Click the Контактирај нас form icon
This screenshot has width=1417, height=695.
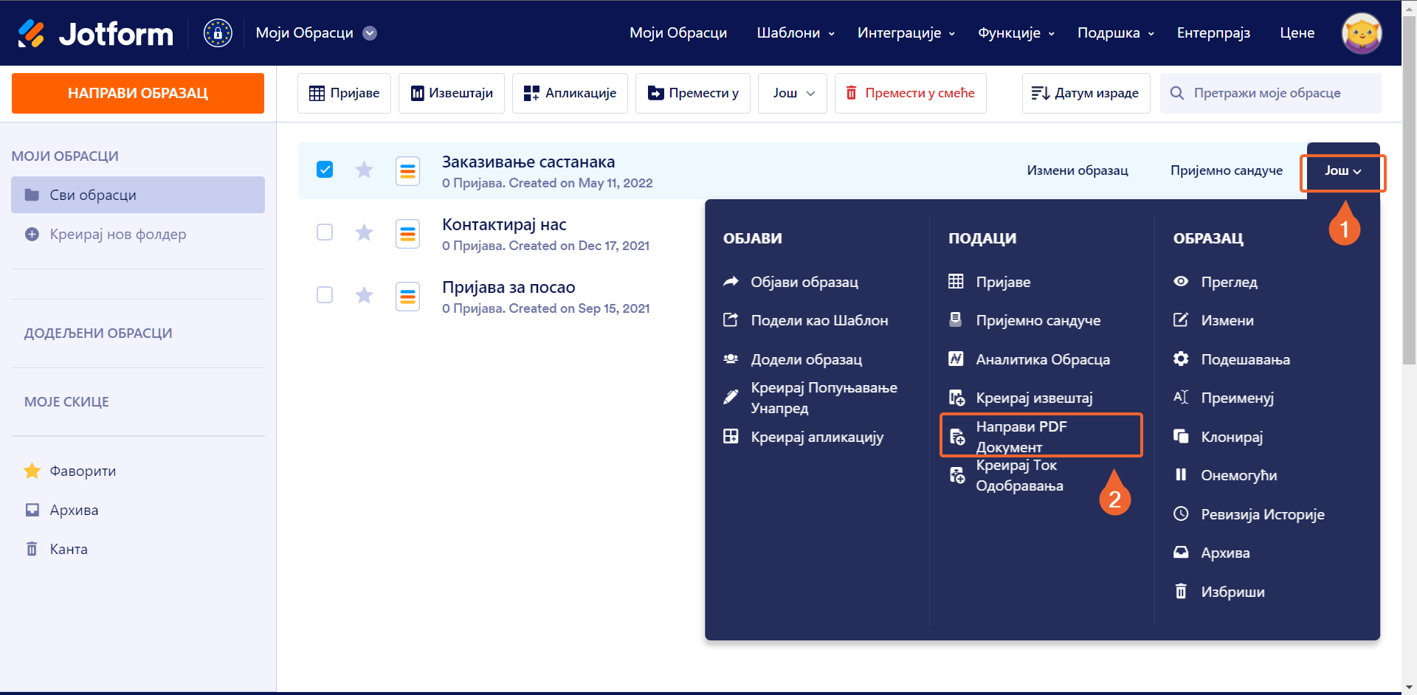[x=407, y=234]
